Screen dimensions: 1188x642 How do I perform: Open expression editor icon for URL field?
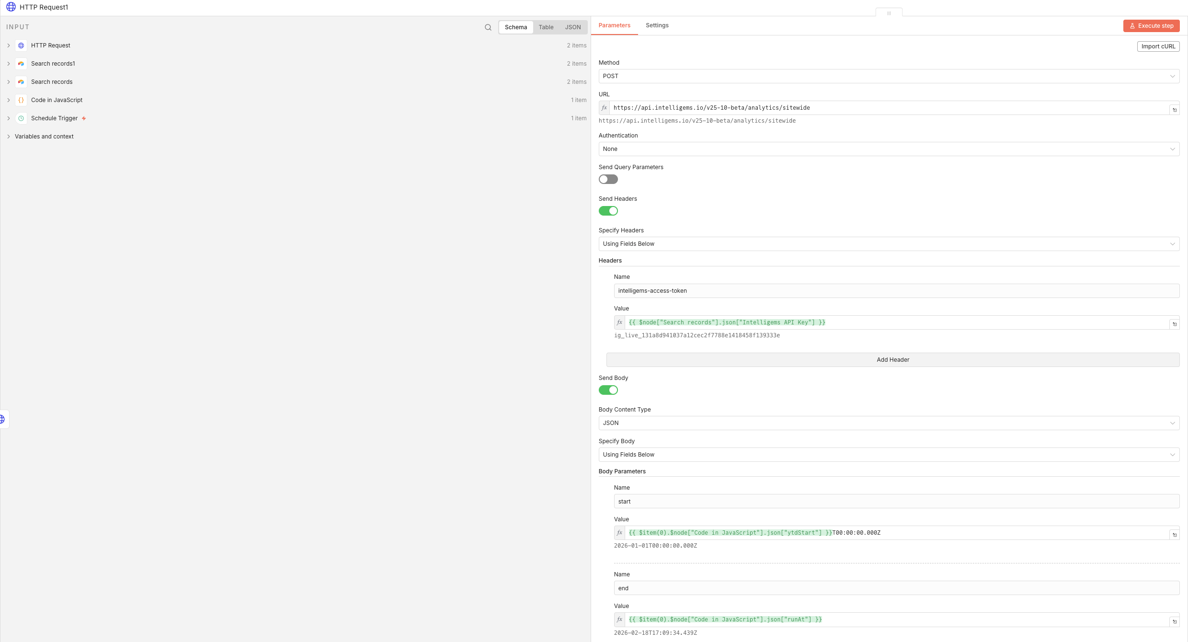pos(1174,110)
